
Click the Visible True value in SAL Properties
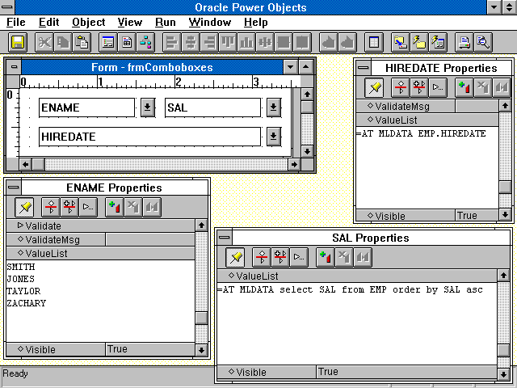pos(328,372)
